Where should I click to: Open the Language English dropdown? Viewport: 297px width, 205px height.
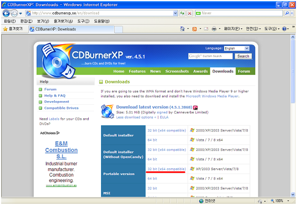coord(237,48)
